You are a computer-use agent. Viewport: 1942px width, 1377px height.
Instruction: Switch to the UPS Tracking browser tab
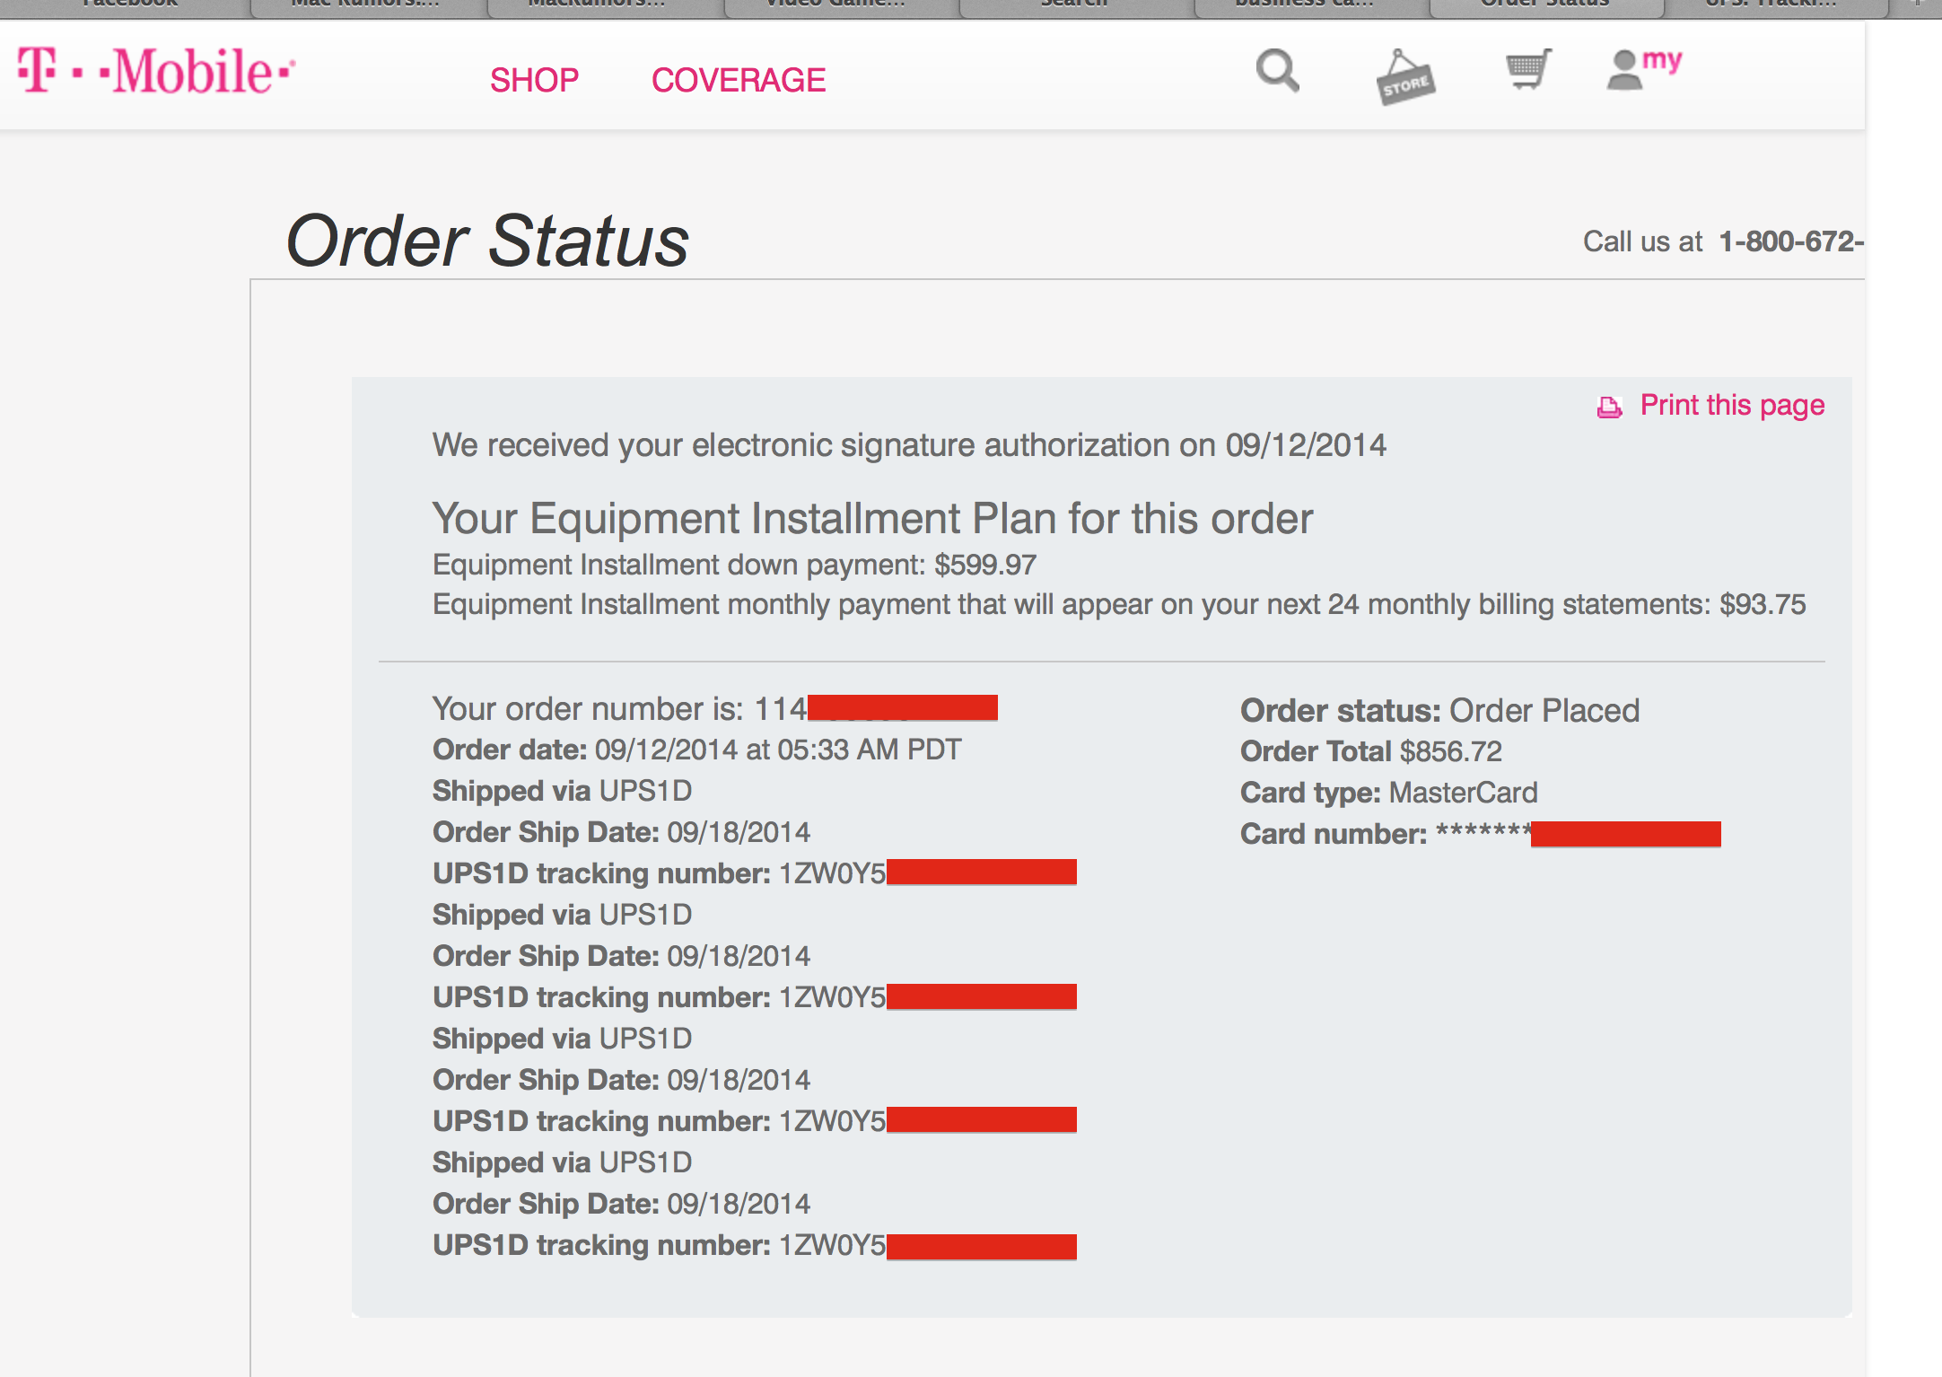1772,5
